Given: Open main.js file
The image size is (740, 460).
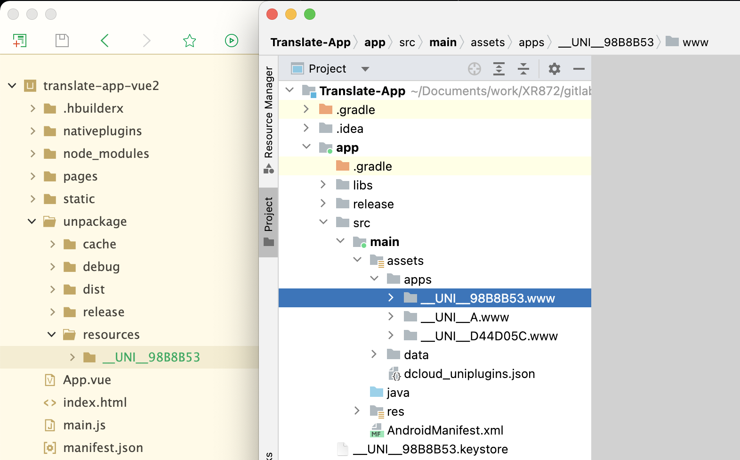Looking at the screenshot, I should [84, 425].
